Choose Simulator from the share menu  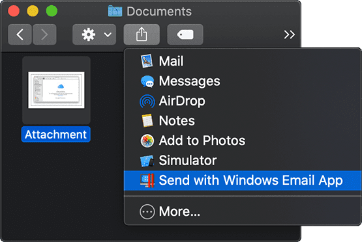[243, 160]
